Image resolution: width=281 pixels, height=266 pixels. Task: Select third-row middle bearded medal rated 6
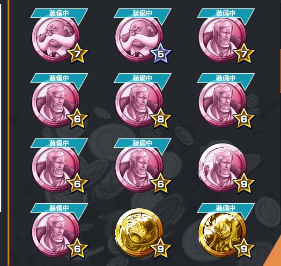[139, 169]
